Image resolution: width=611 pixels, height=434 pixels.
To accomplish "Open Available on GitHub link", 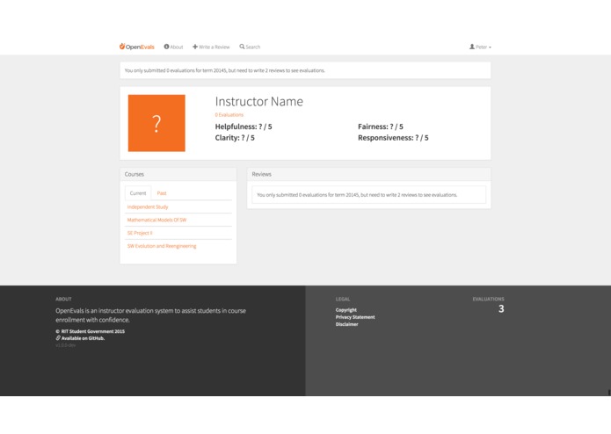I will pos(83,338).
